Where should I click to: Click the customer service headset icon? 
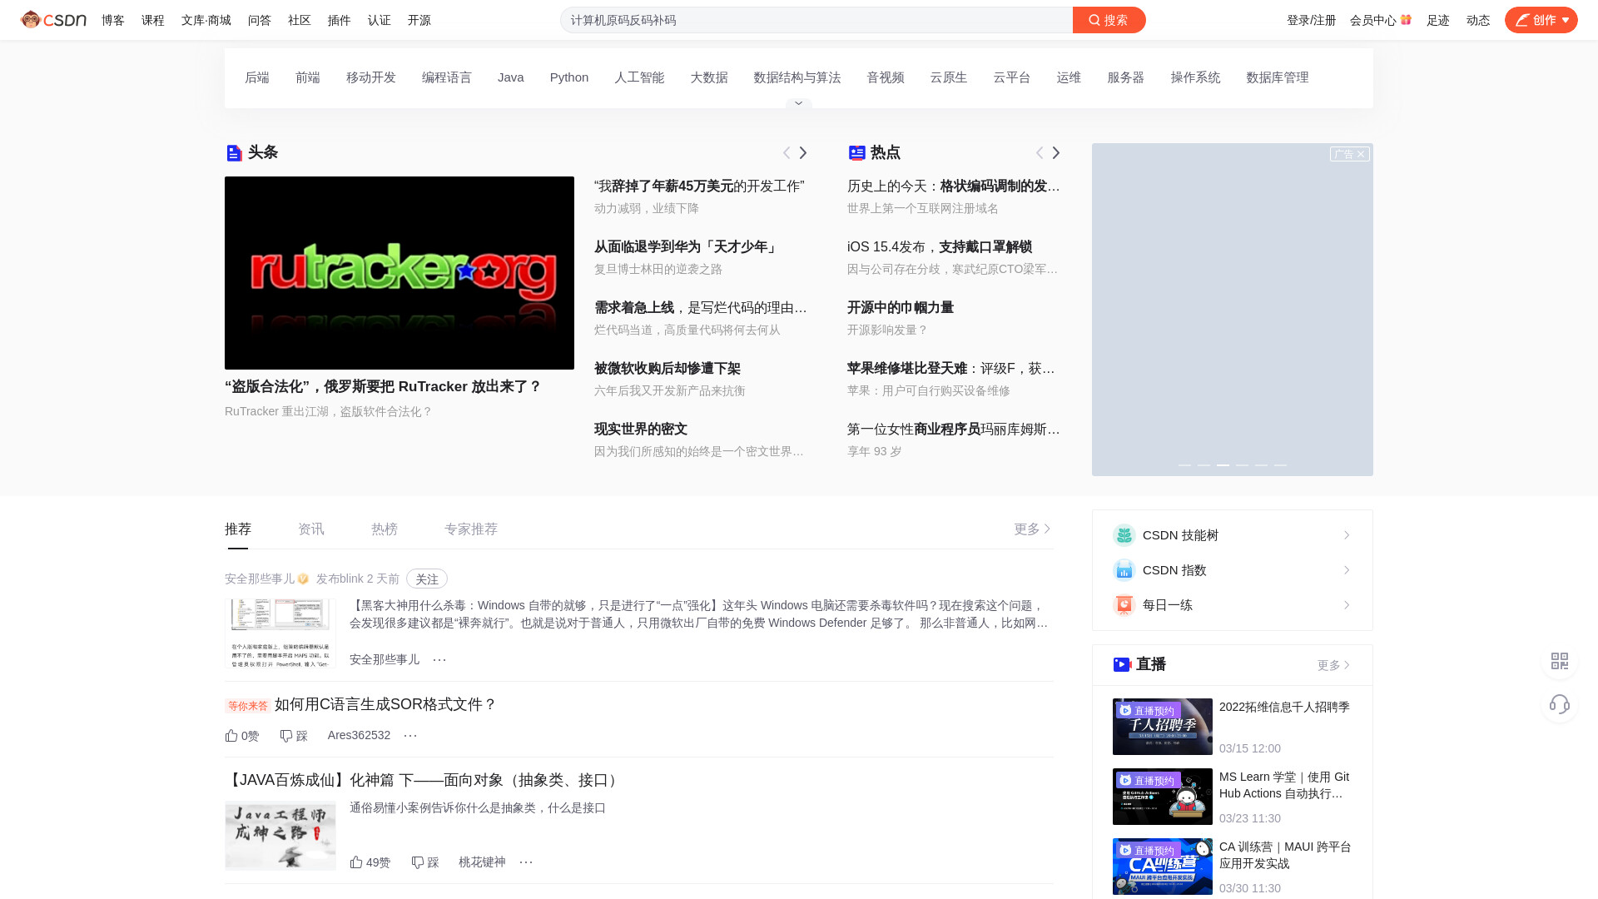click(x=1560, y=704)
